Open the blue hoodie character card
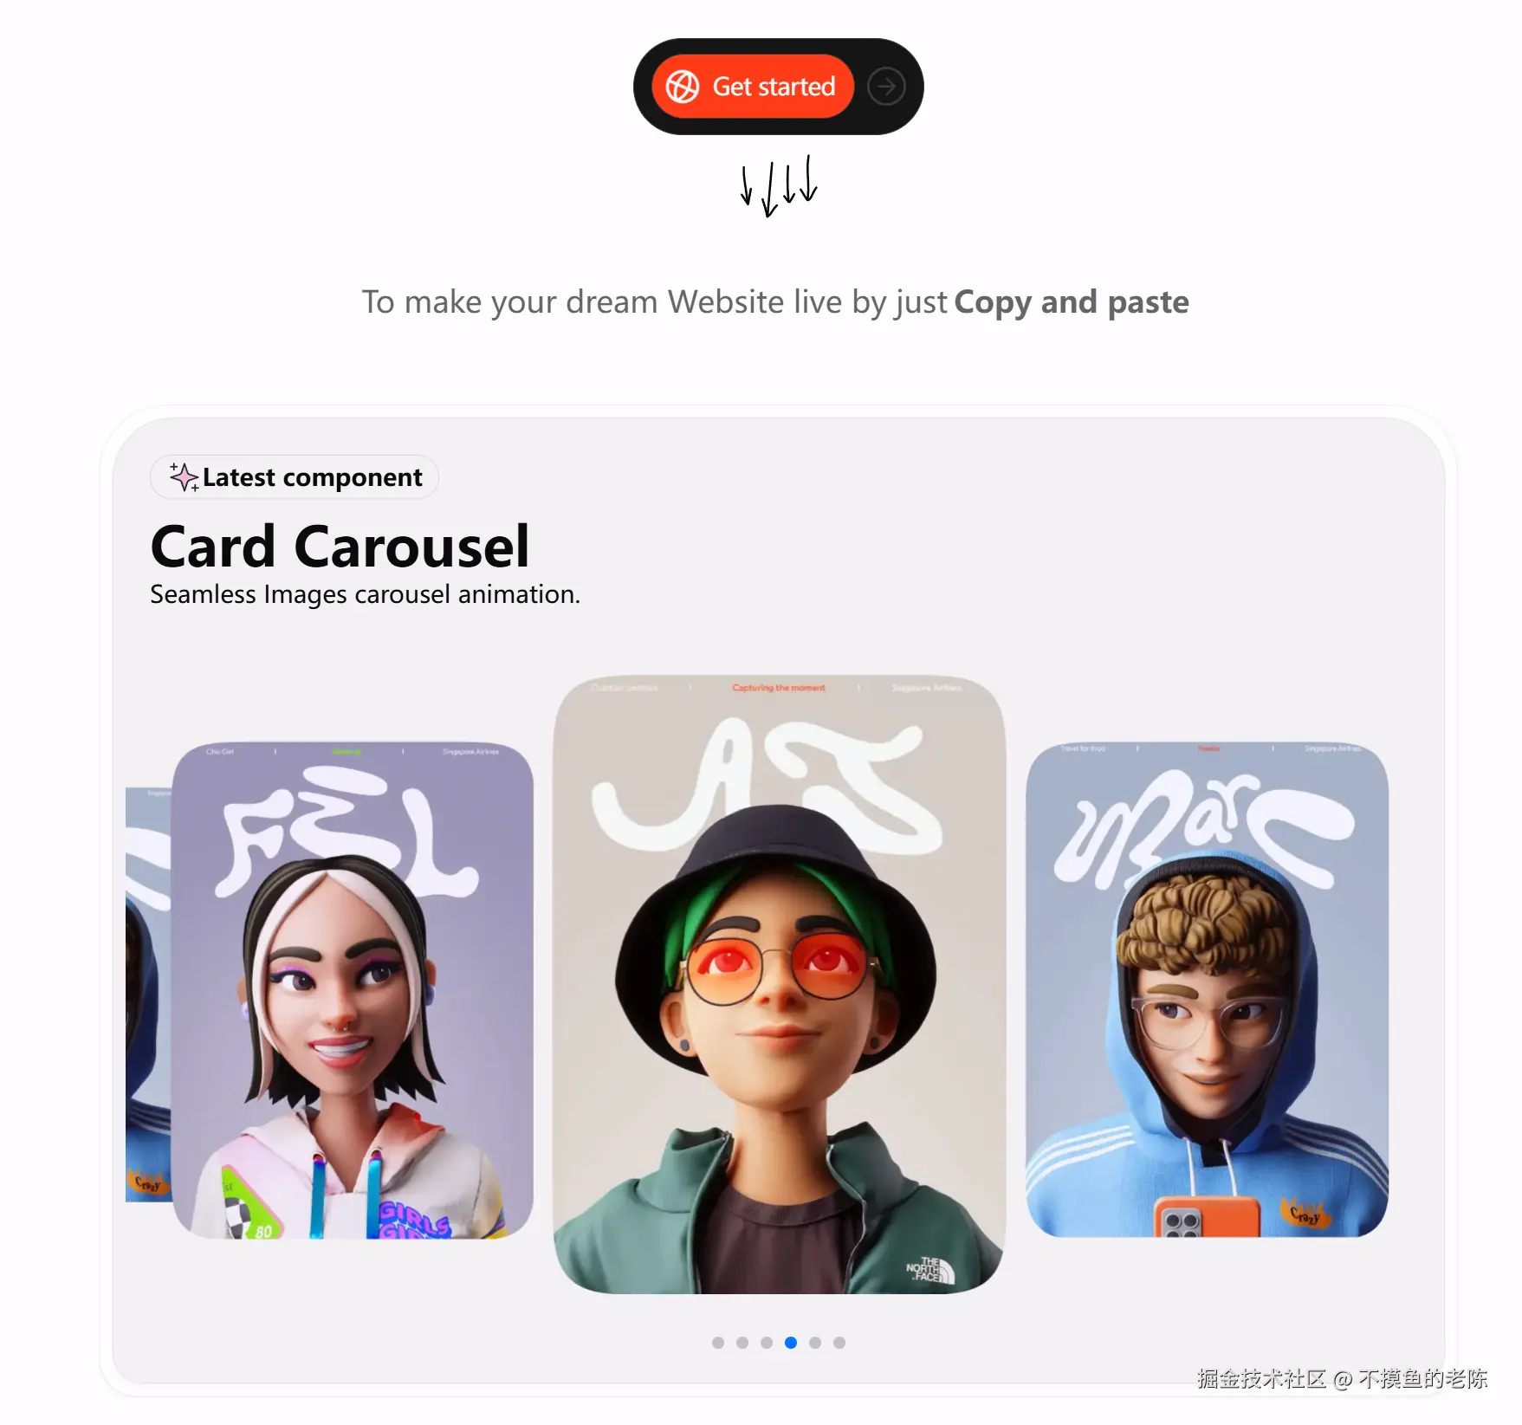Screen dimensions: 1522x1425 1207,990
